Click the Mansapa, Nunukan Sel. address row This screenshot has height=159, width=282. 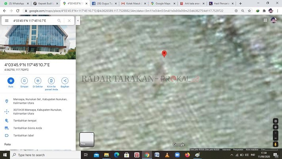(38, 101)
